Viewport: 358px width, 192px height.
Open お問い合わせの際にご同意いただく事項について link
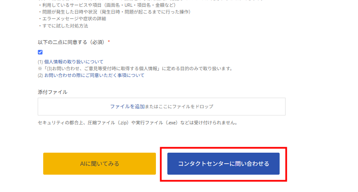click(94, 75)
